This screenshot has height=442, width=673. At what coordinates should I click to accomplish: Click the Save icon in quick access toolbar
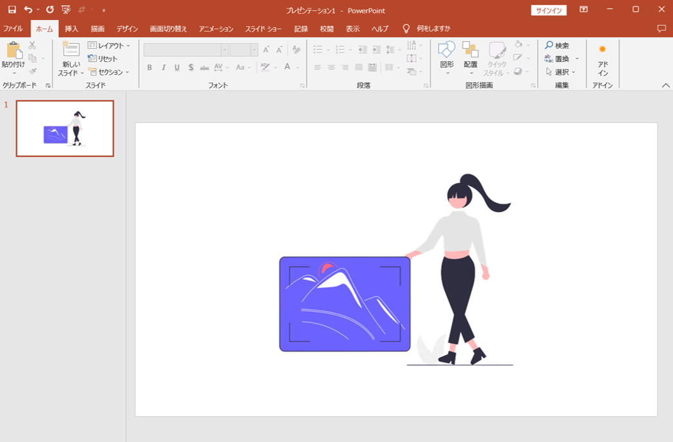[x=12, y=10]
